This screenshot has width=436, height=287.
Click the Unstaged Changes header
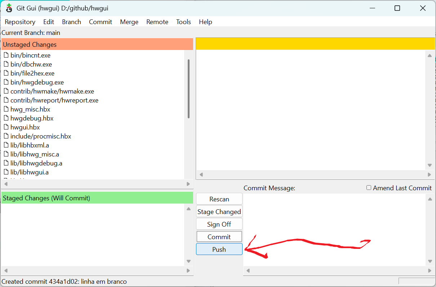tap(97, 45)
